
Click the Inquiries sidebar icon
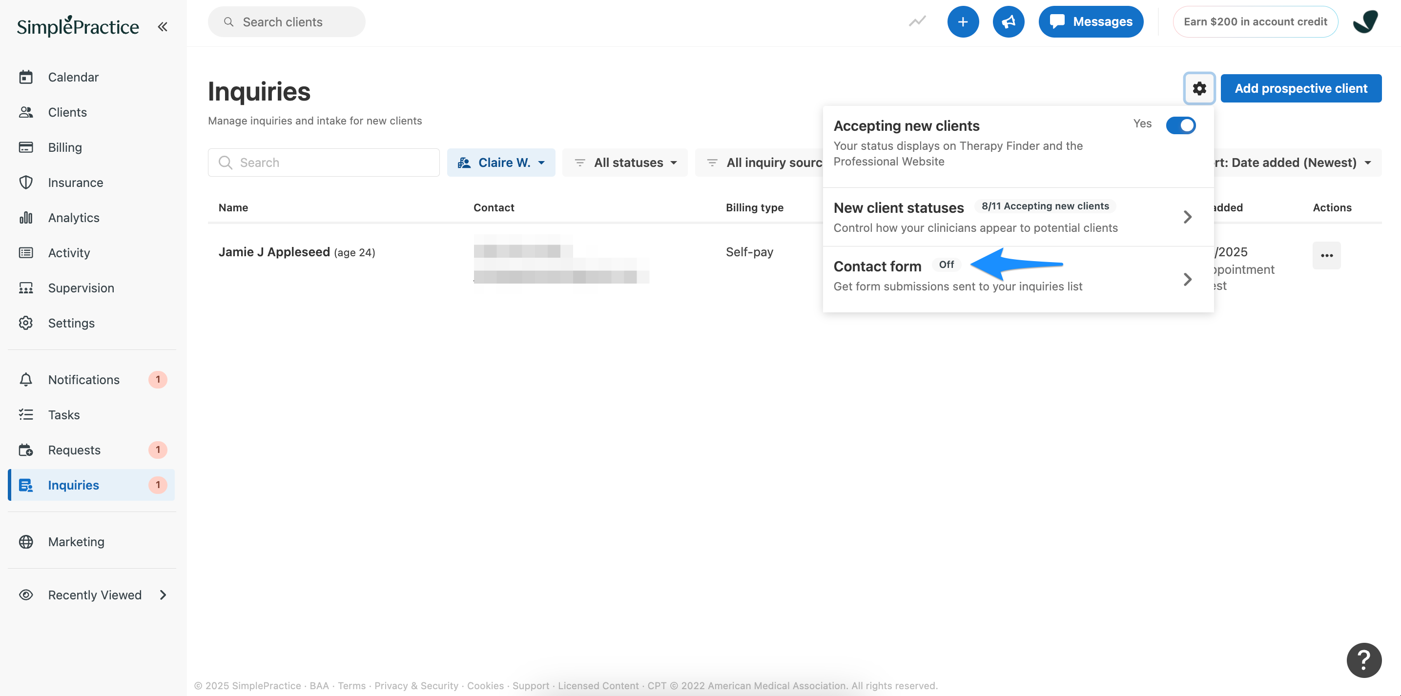(25, 485)
